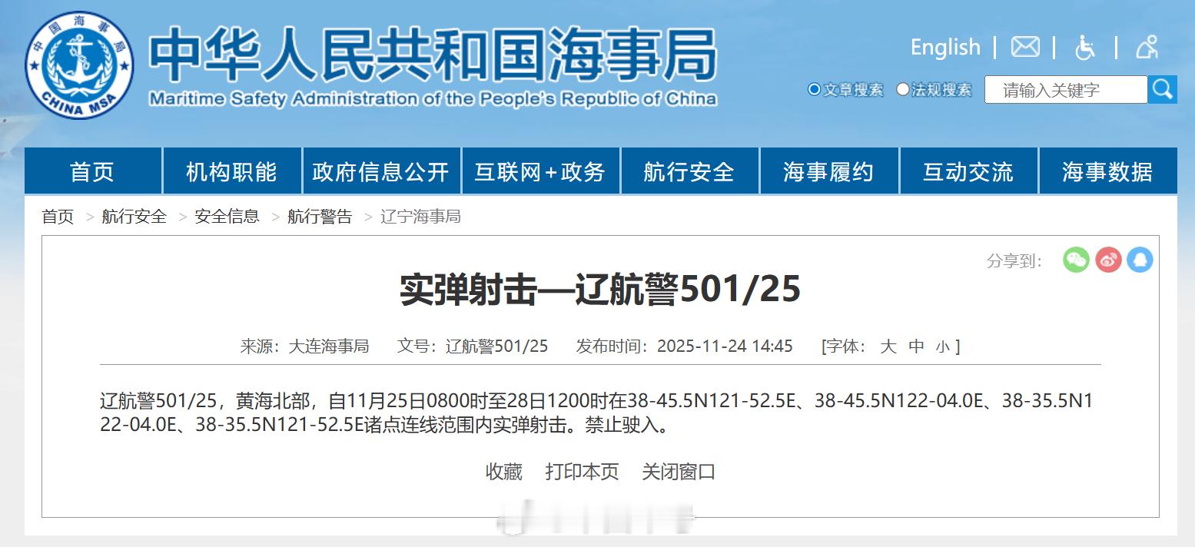
Task: Switch site language with the English link
Action: [944, 47]
